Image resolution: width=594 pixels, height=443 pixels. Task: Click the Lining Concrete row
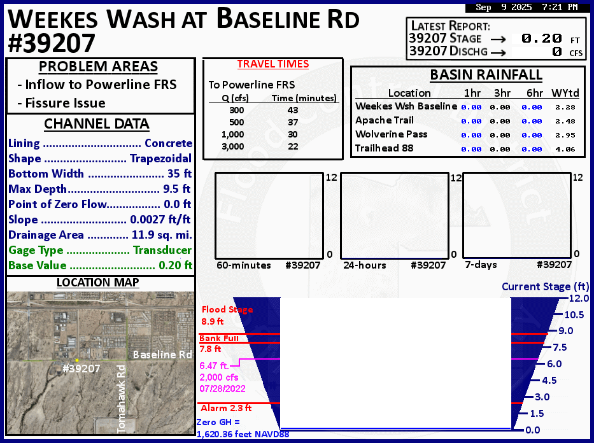point(101,143)
